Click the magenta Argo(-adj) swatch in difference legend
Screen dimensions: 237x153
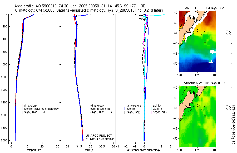[x=151, y=112]
